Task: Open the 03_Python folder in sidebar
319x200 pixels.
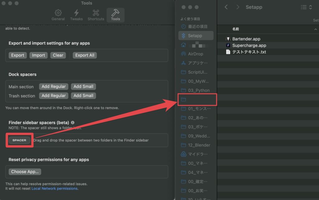Action: (196, 90)
